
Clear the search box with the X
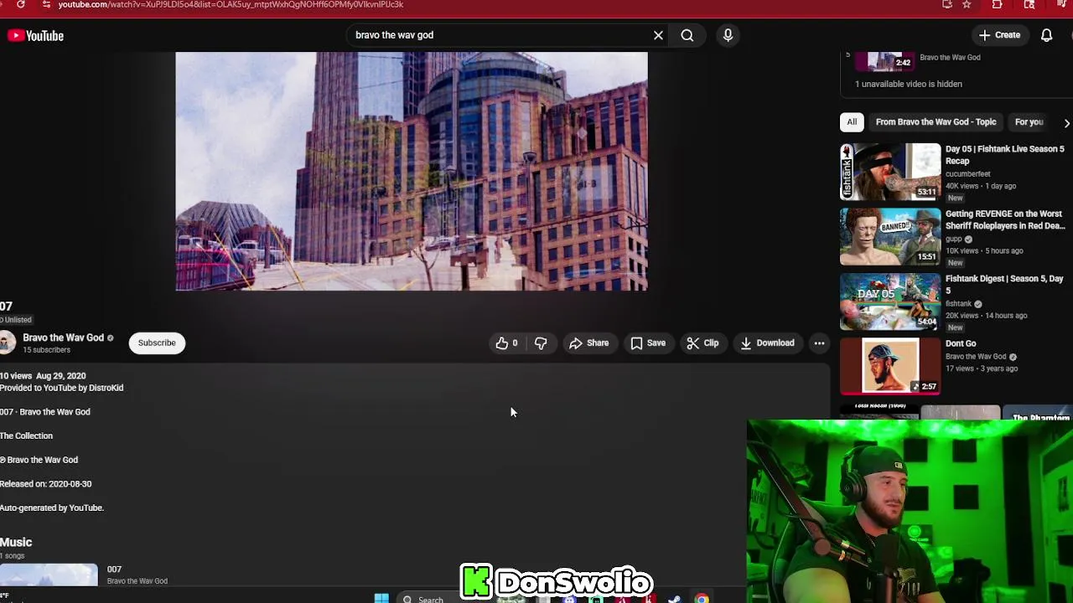[x=658, y=35]
